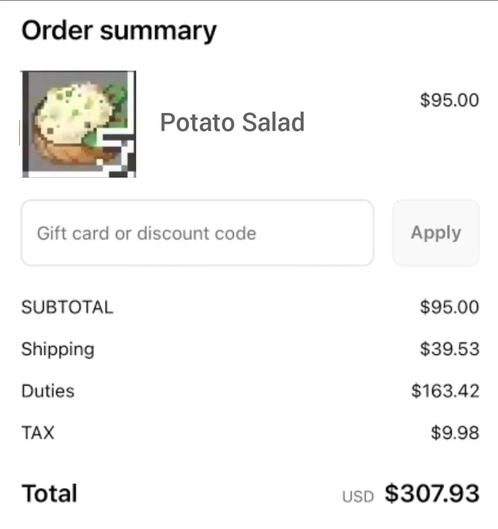Click the Total label
The image size is (498, 529).
[x=49, y=493]
